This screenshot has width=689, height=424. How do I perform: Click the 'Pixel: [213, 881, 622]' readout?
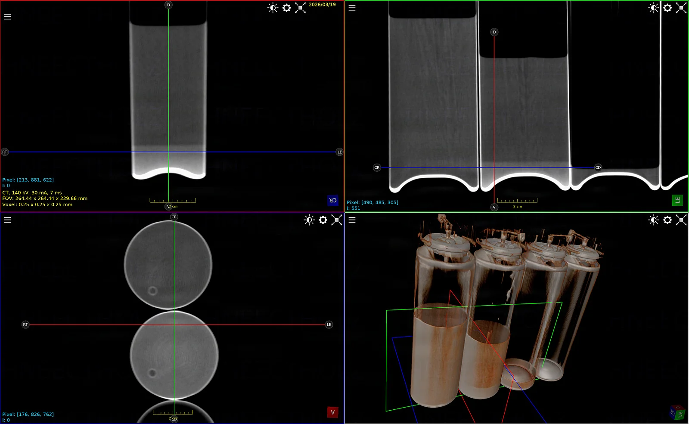28,180
